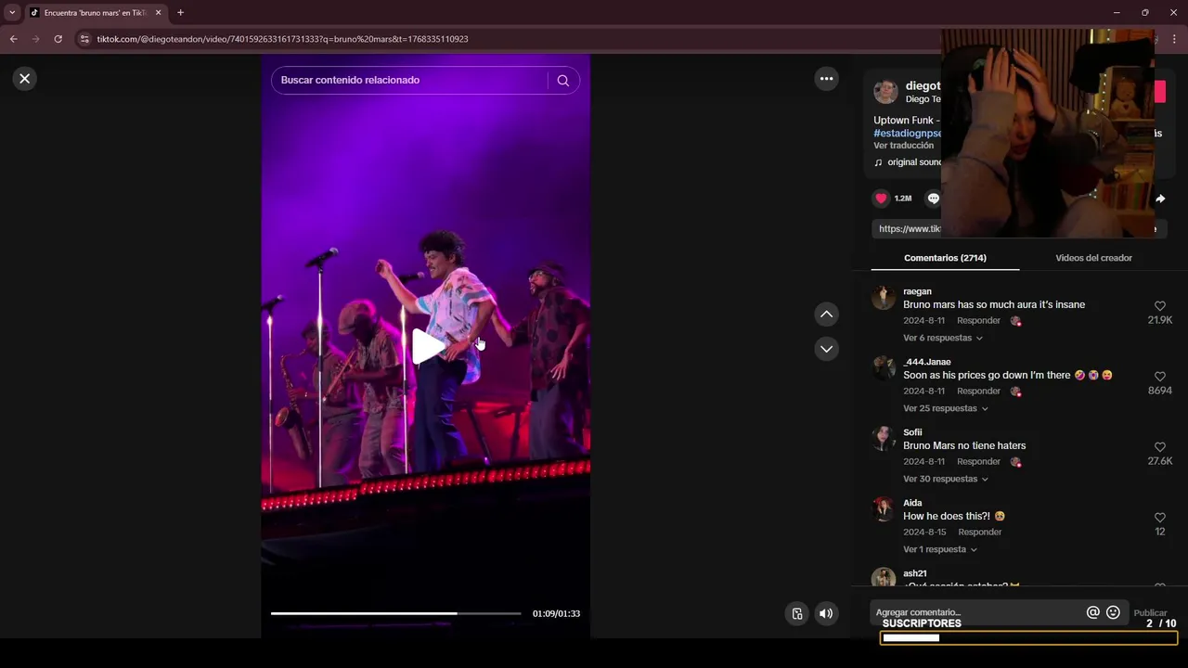Reply to Aida's comment via Responder
Viewport: 1188px width, 668px height.
979,532
